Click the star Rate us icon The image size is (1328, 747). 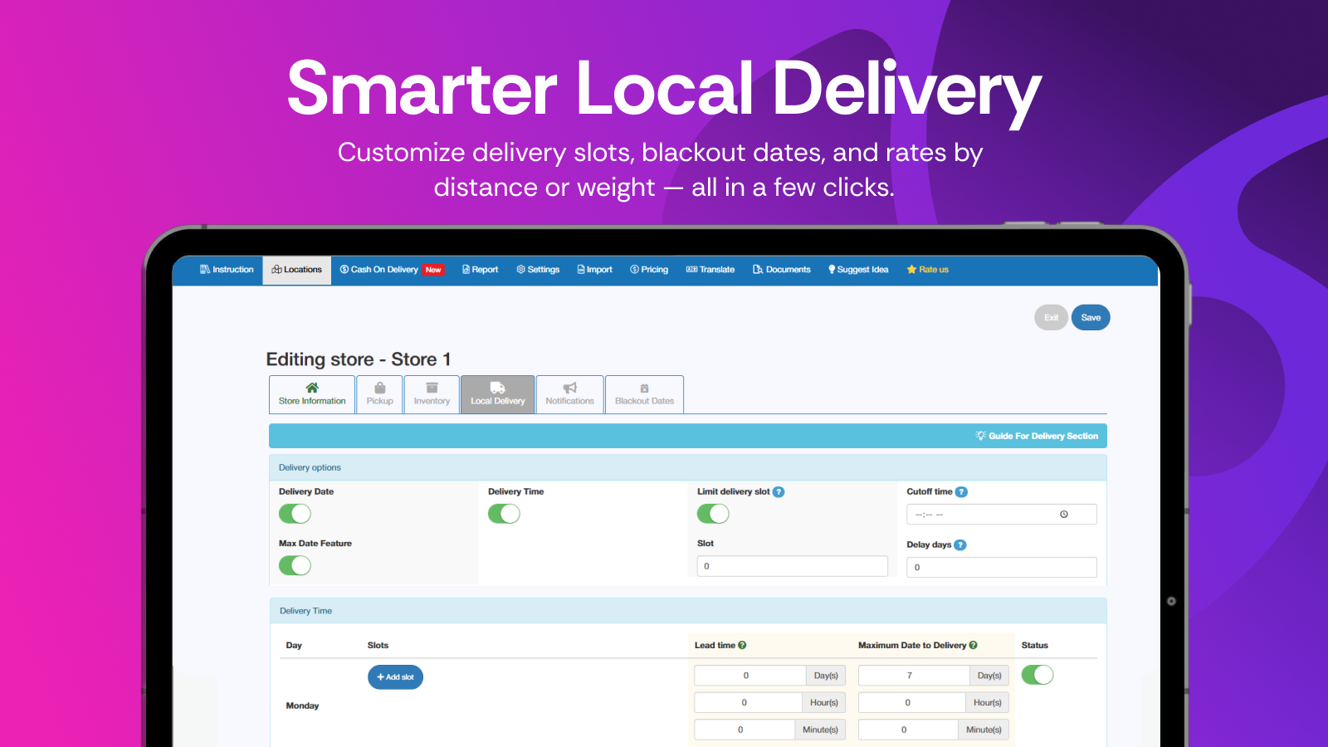coord(911,270)
